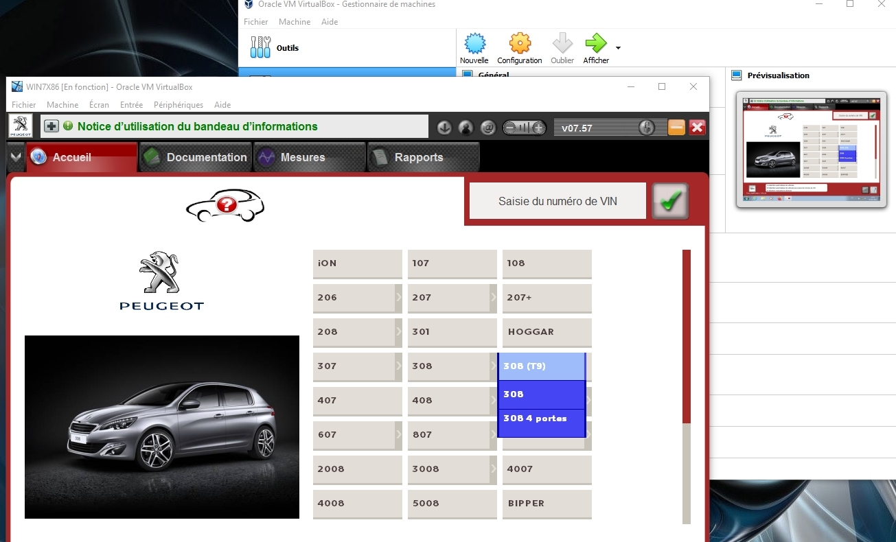Expand the 207 model submenu arrow
The width and height of the screenshot is (896, 542).
pyautogui.click(x=493, y=297)
